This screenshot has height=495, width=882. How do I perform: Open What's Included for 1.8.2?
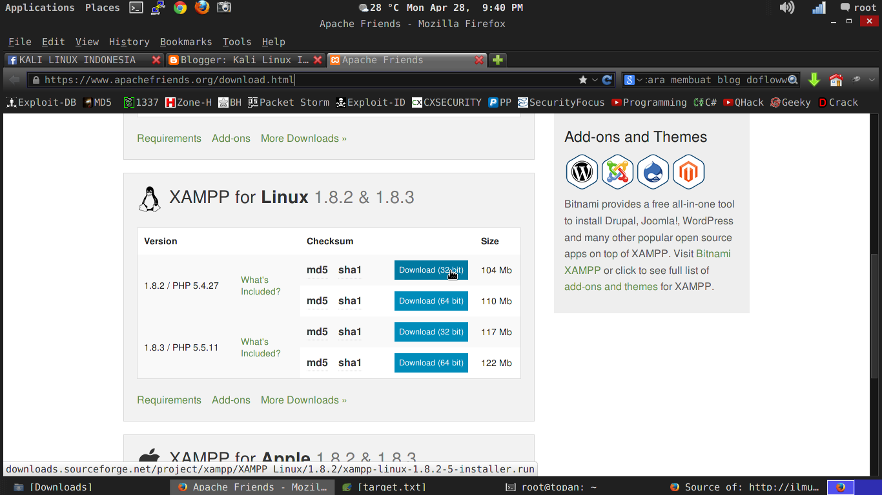click(x=261, y=286)
